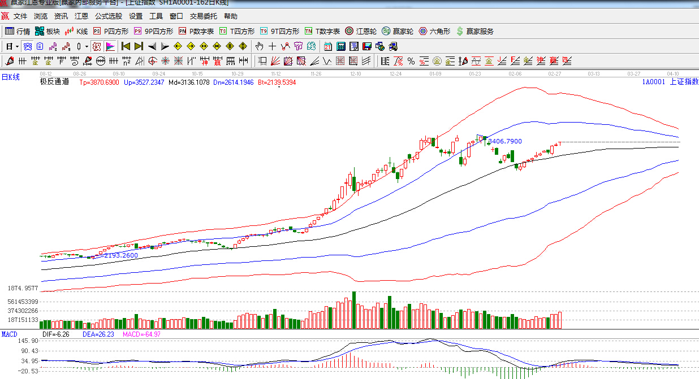The width and height of the screenshot is (699, 379).
Task: Click the red floppy disk save icon
Action: (366, 46)
